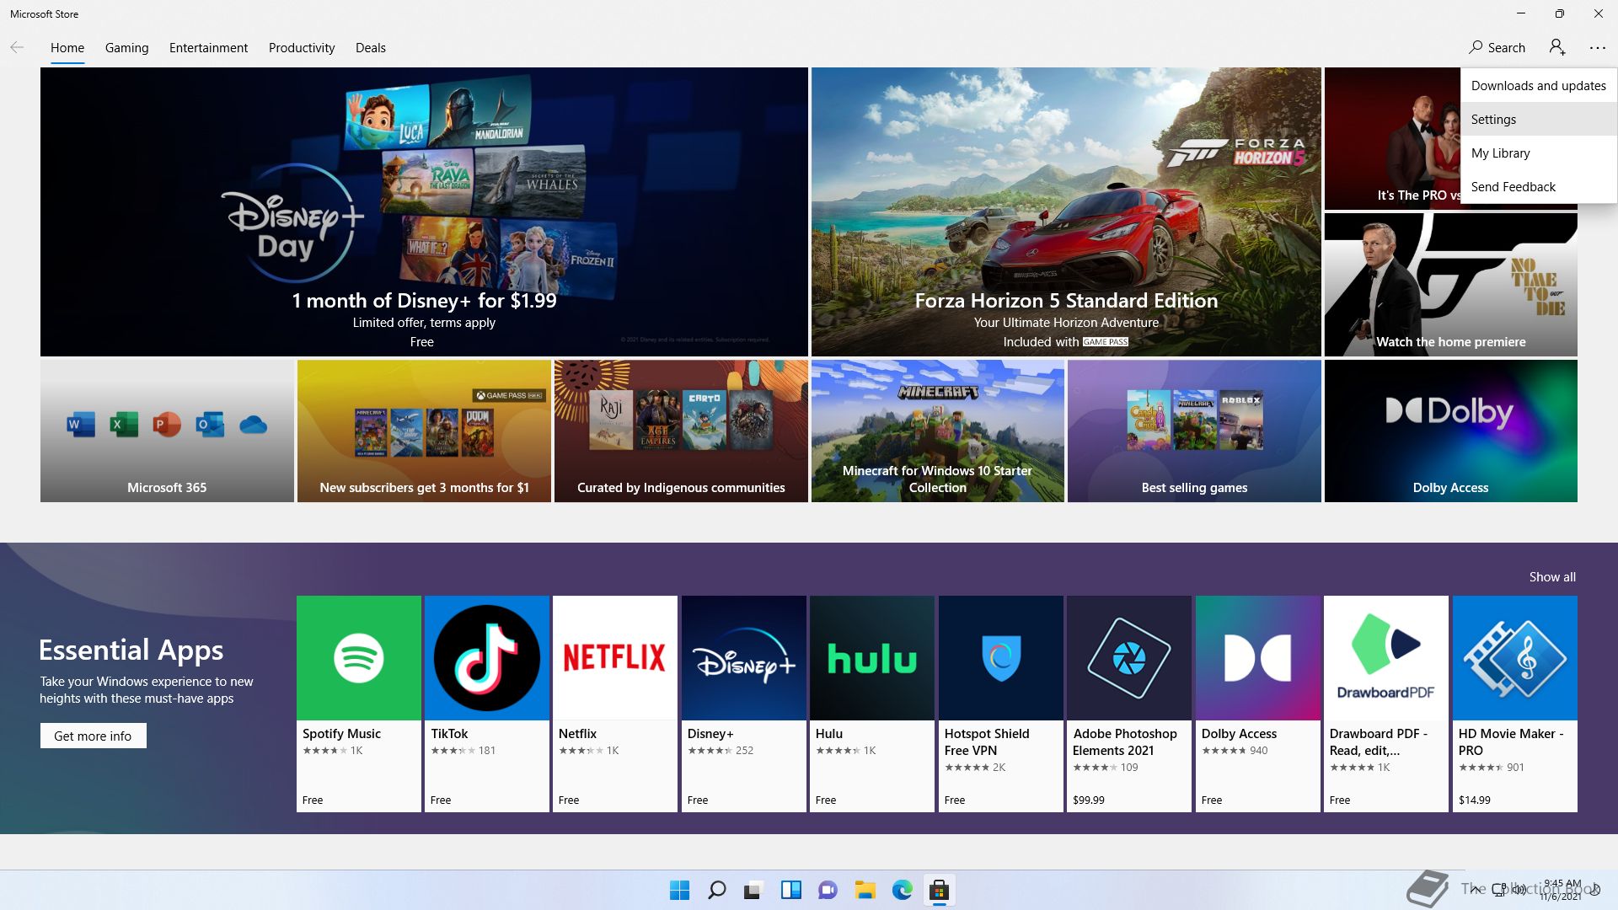This screenshot has height=910, width=1618.
Task: Click the 1 month of Disney+ for $1.99 text
Action: pyautogui.click(x=424, y=300)
